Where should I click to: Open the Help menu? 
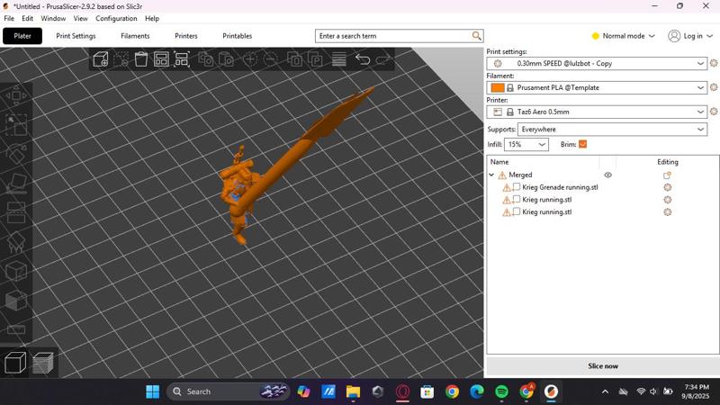152,18
